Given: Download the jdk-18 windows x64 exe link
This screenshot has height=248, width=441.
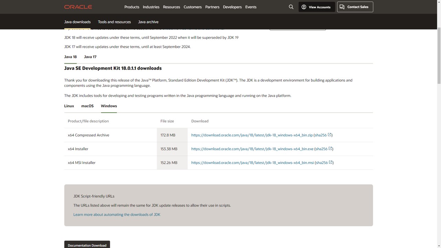Looking at the screenshot, I should [x=252, y=149].
